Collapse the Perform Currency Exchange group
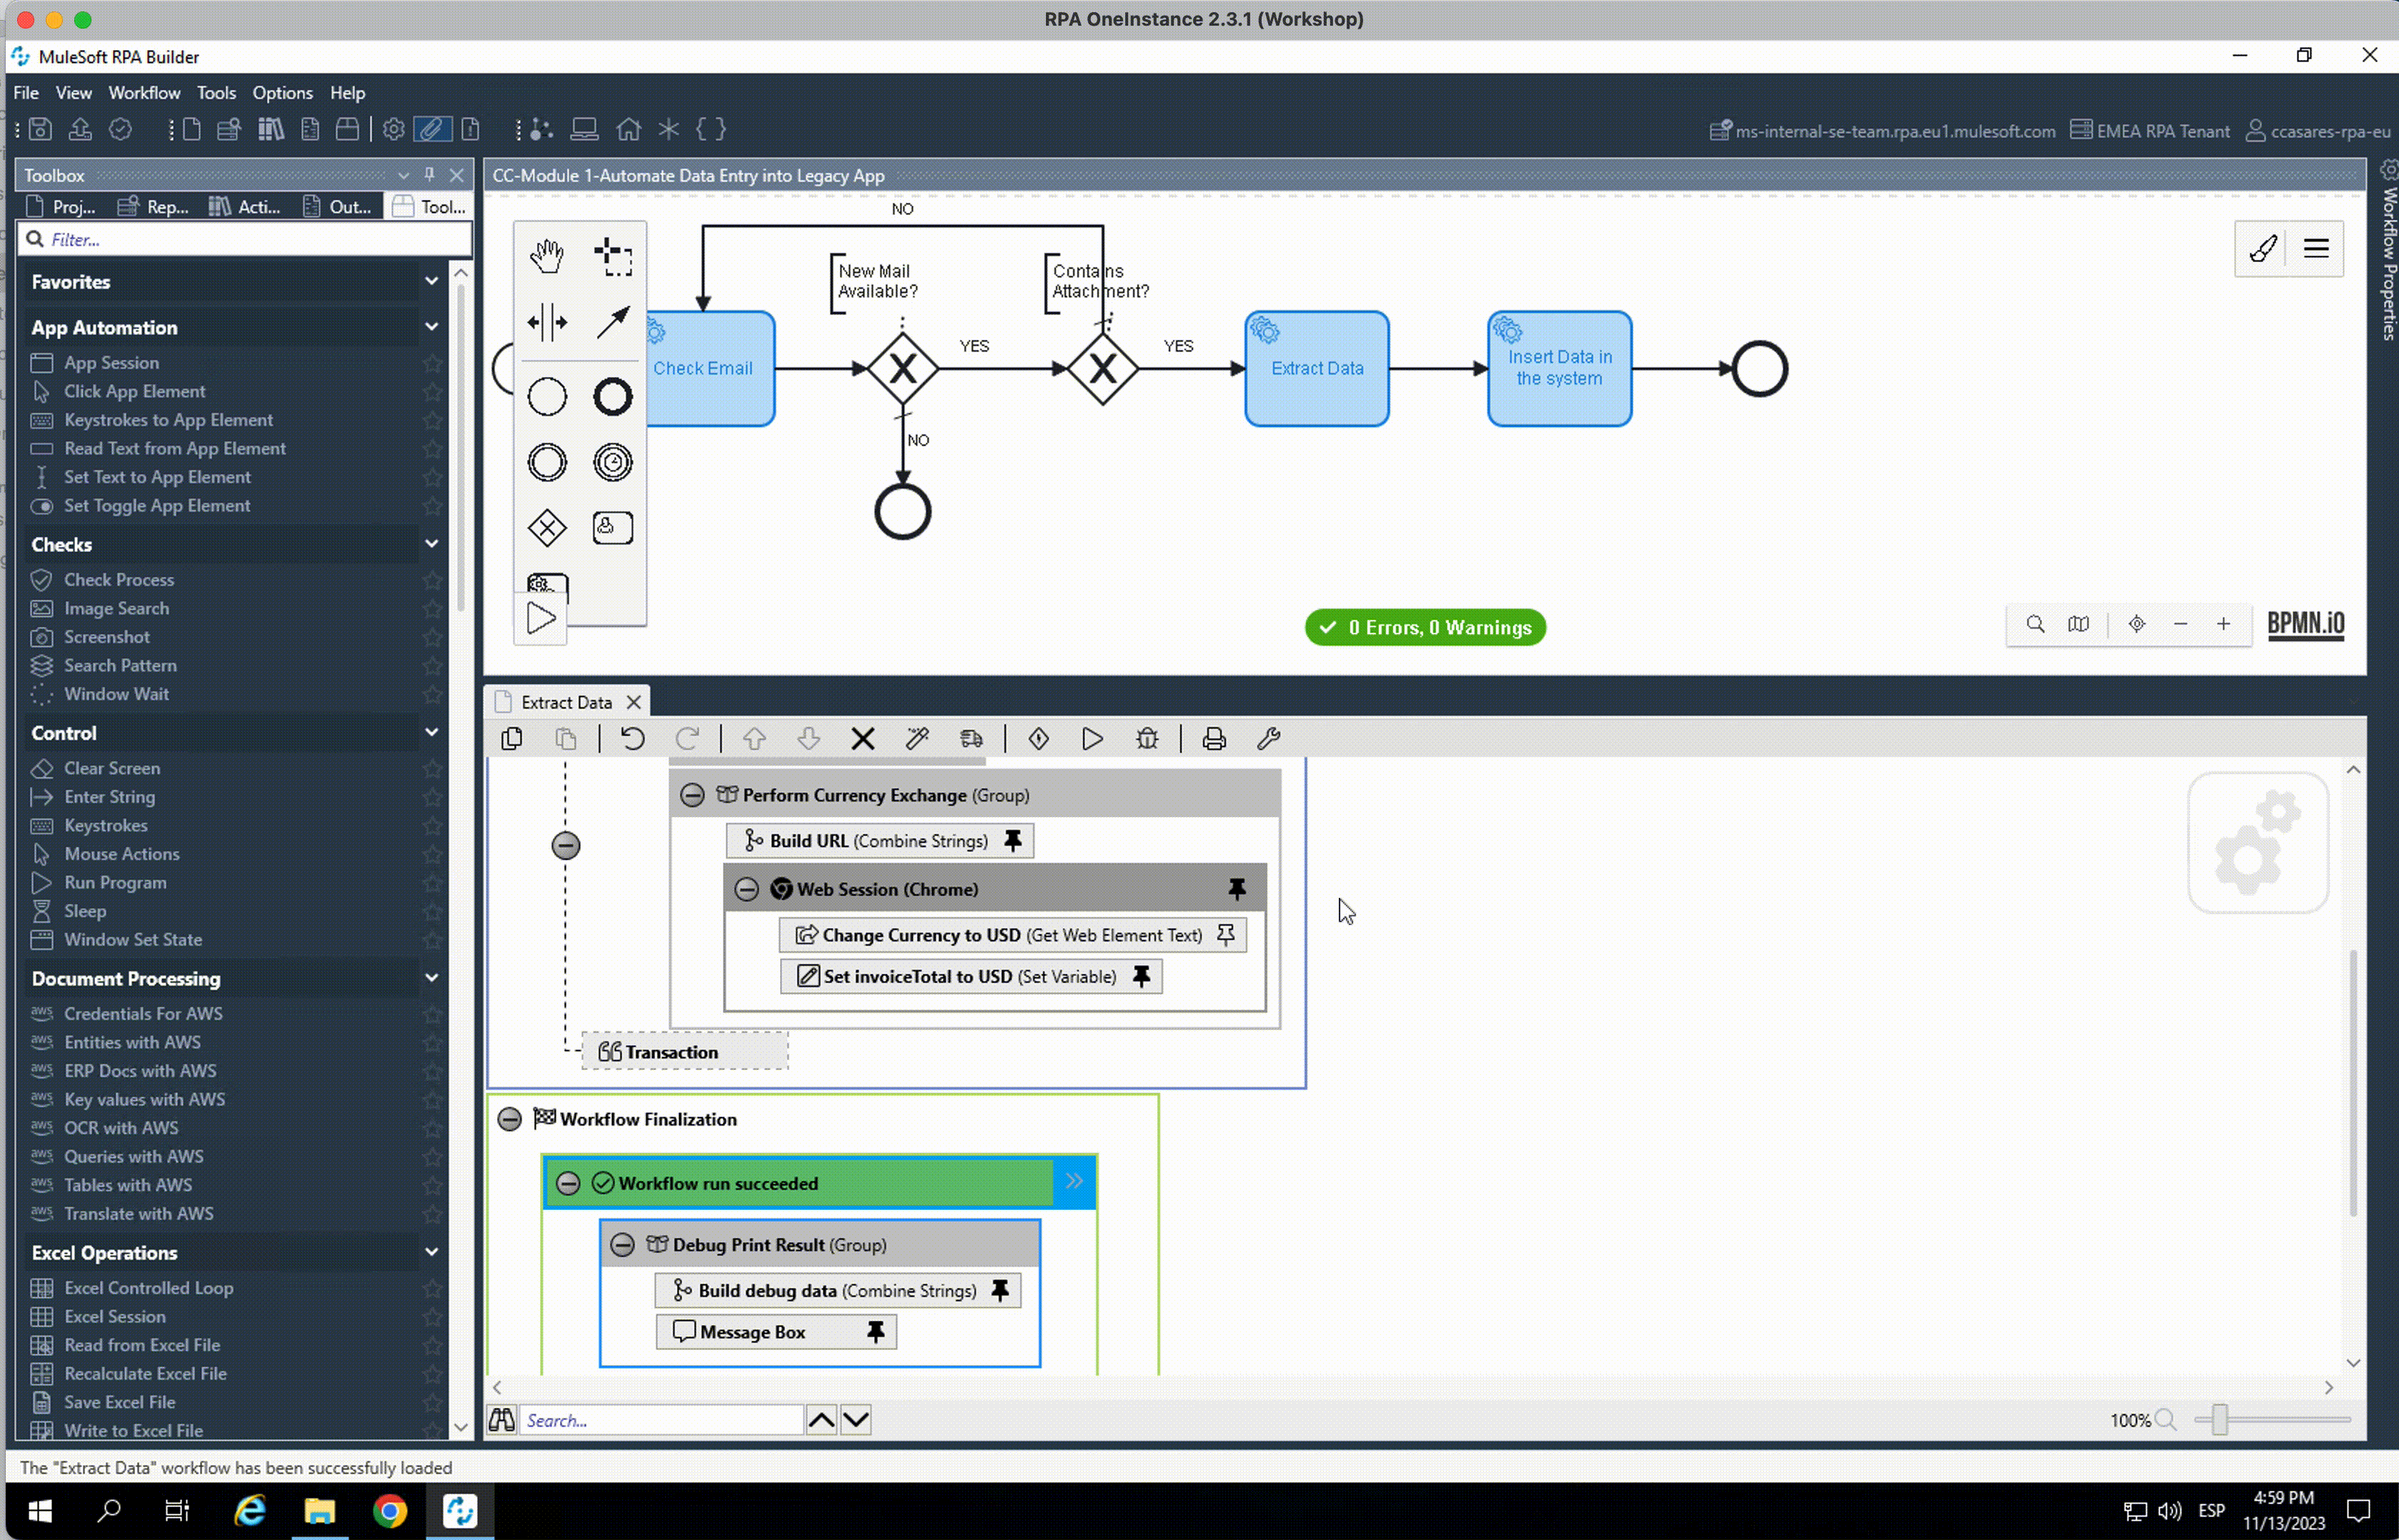The width and height of the screenshot is (2399, 1540). tap(692, 796)
